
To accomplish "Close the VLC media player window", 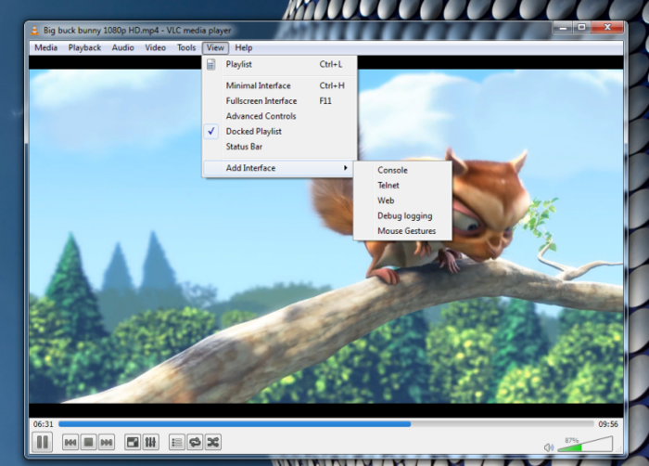I will point(607,27).
